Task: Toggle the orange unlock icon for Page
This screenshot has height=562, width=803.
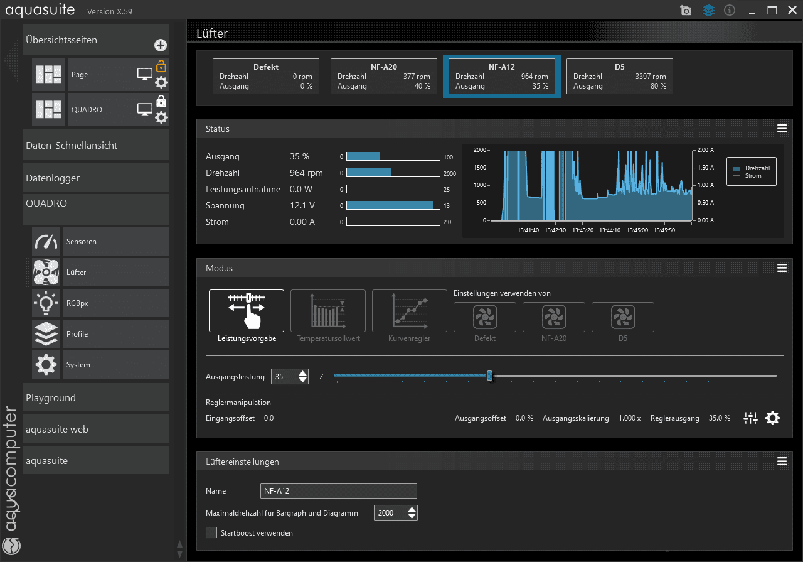Action: (x=161, y=65)
